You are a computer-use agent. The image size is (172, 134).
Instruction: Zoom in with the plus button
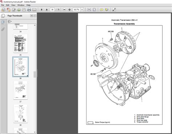(x=70, y=9)
